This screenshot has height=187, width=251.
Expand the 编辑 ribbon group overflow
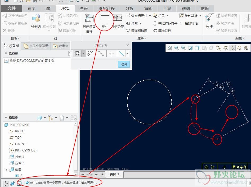240,38
